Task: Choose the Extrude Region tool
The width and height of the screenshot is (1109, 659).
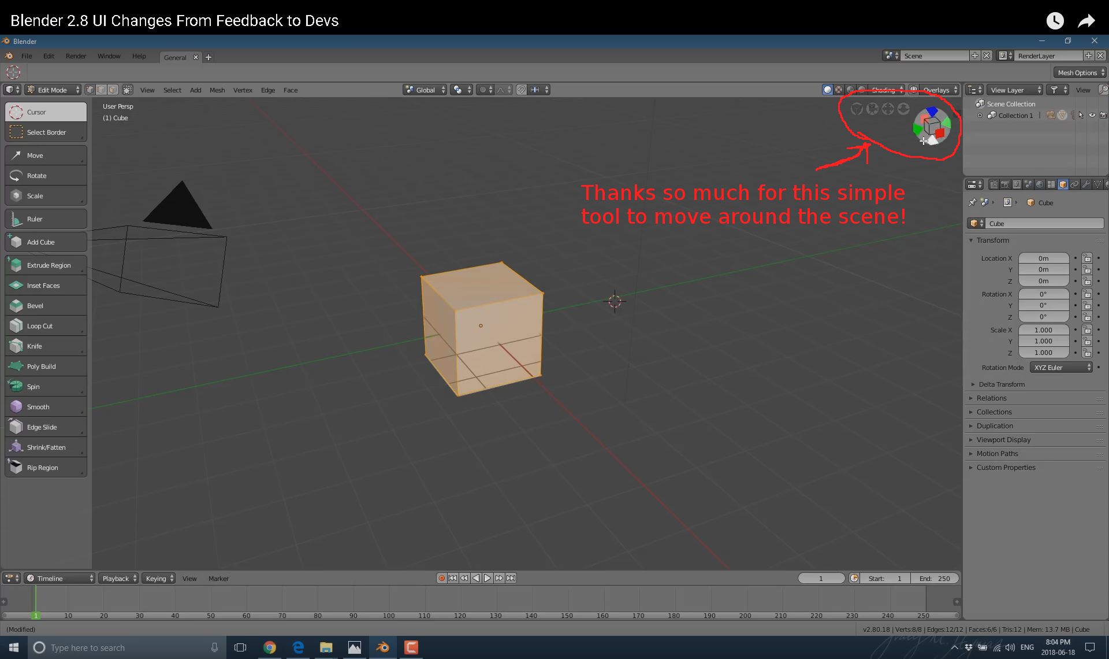Action: (x=45, y=265)
